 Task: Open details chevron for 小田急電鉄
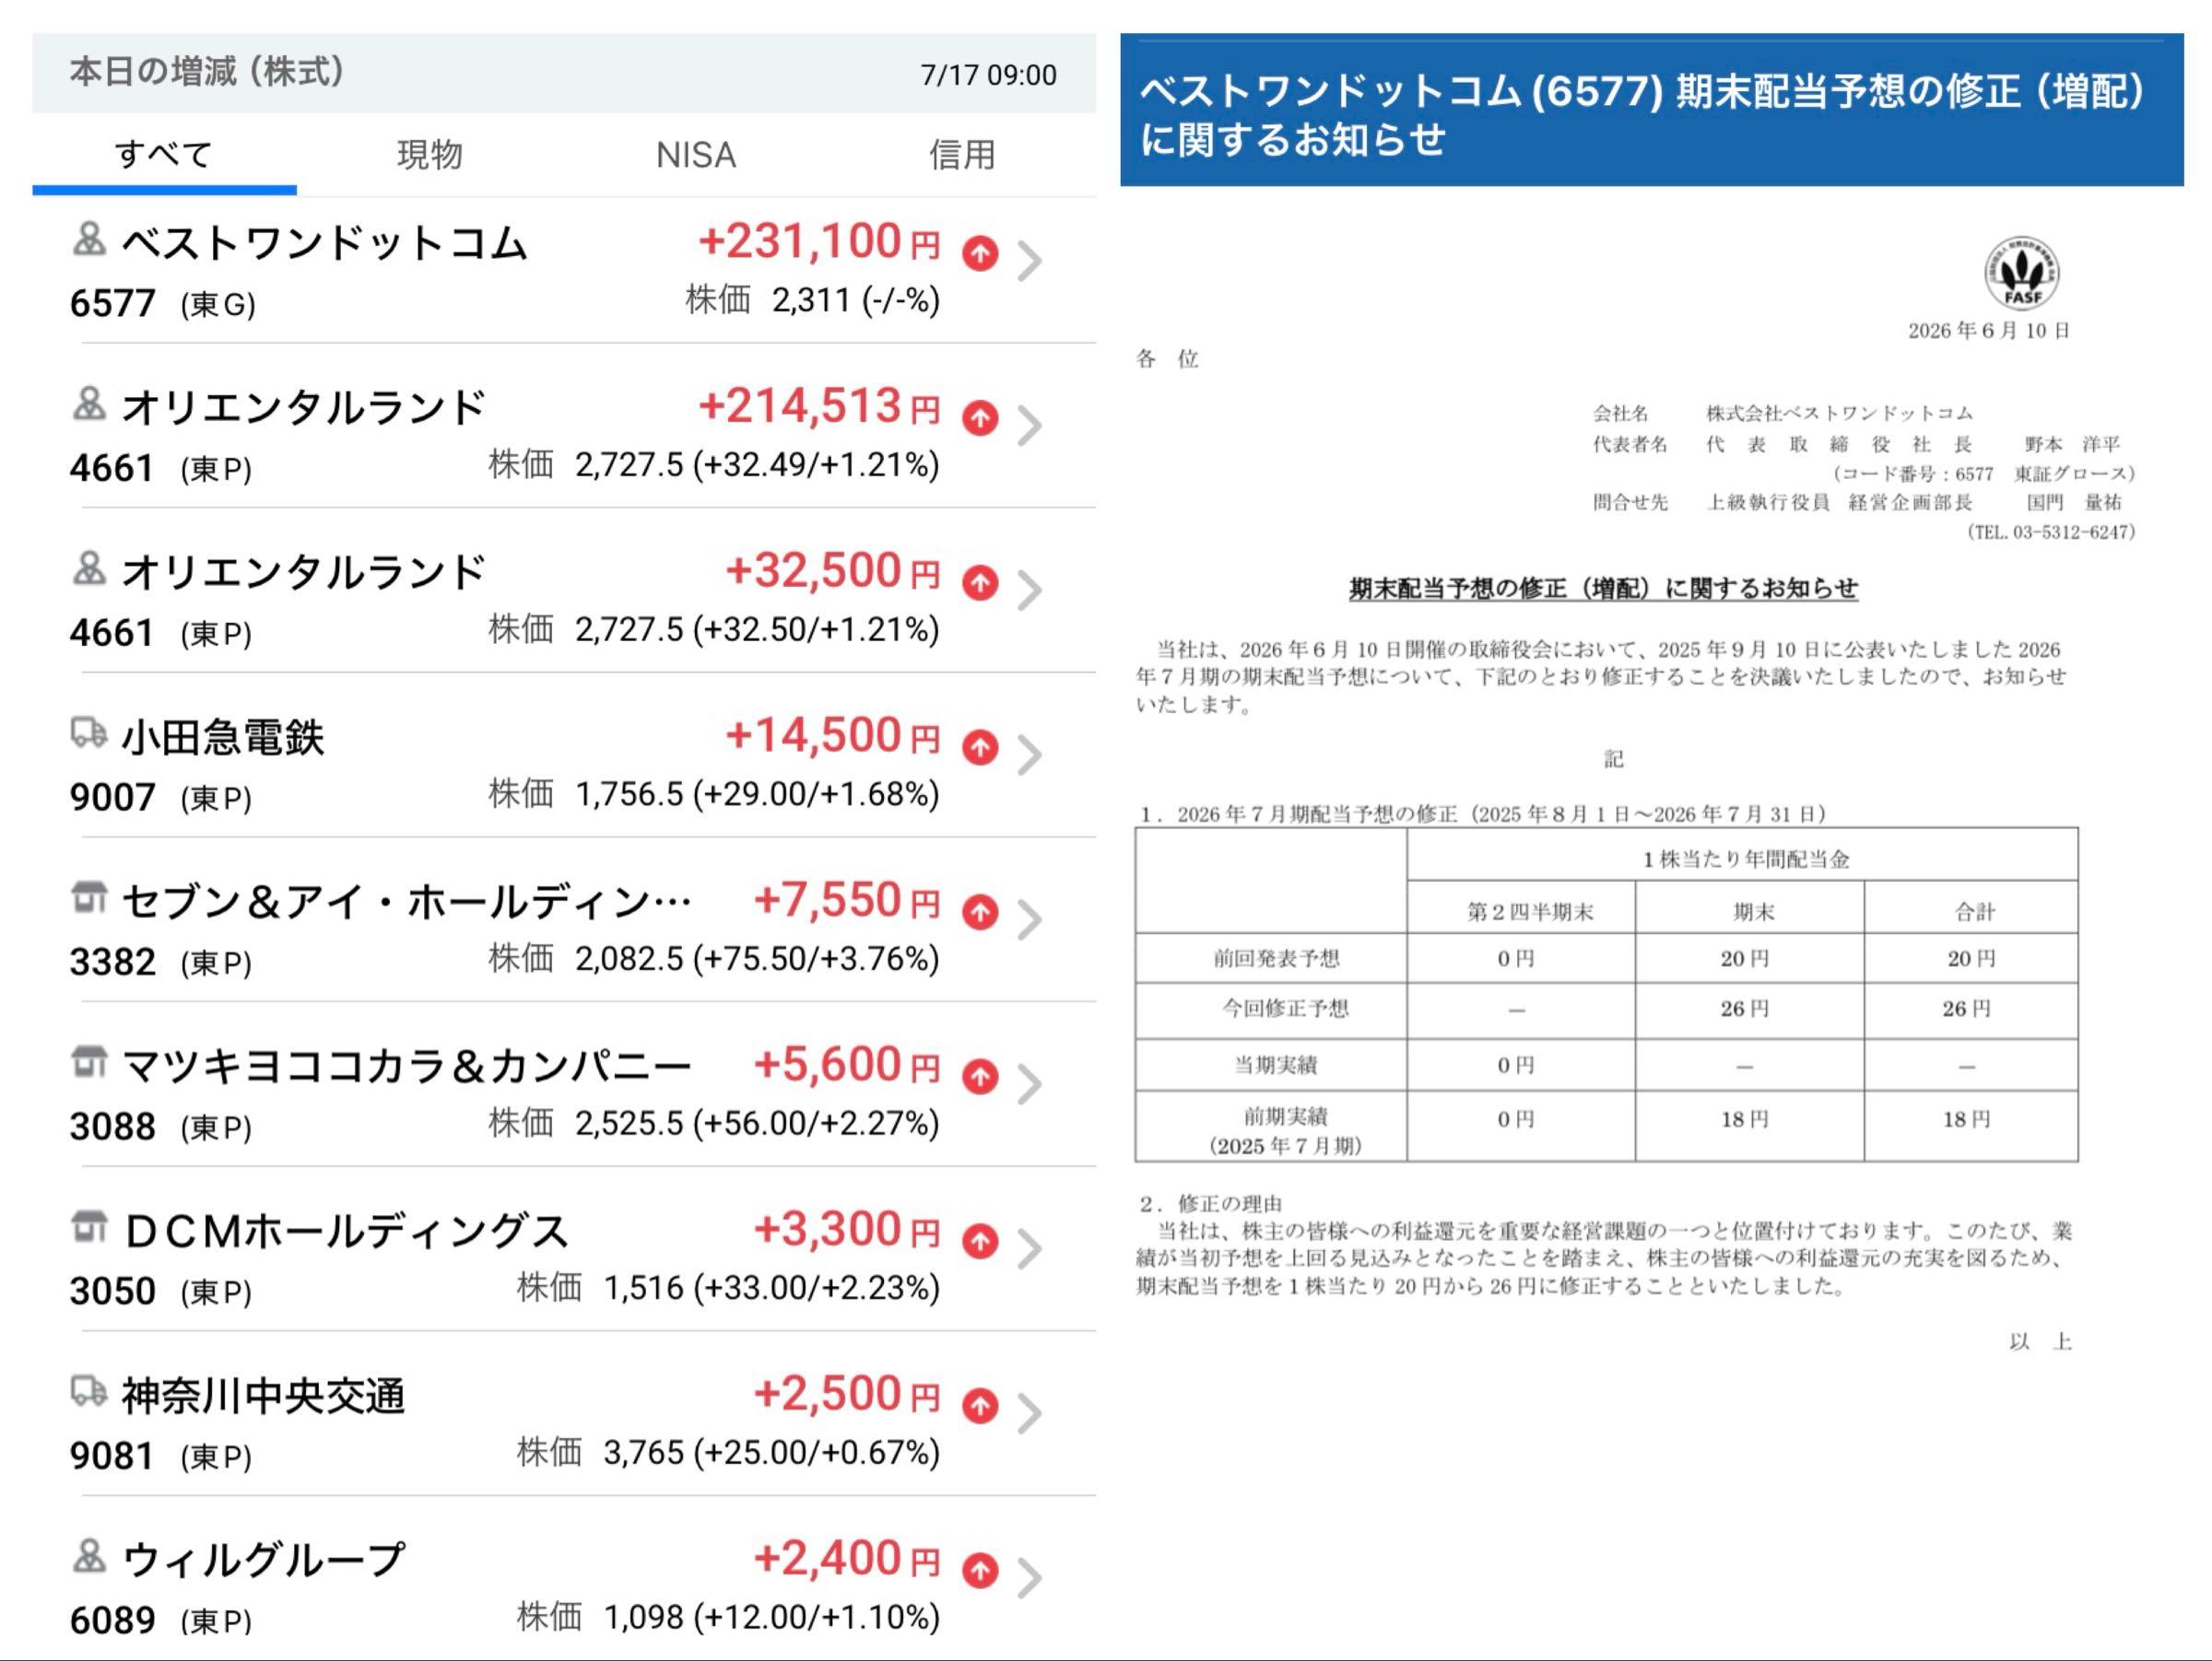pyautogui.click(x=1030, y=755)
